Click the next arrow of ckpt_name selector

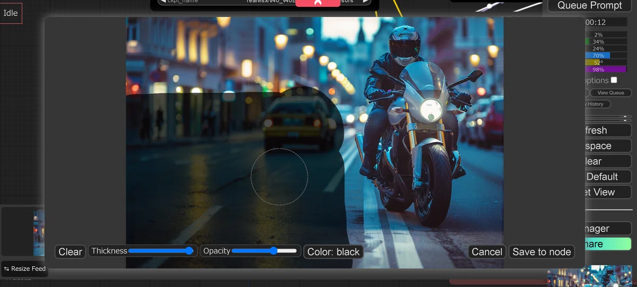(365, 2)
